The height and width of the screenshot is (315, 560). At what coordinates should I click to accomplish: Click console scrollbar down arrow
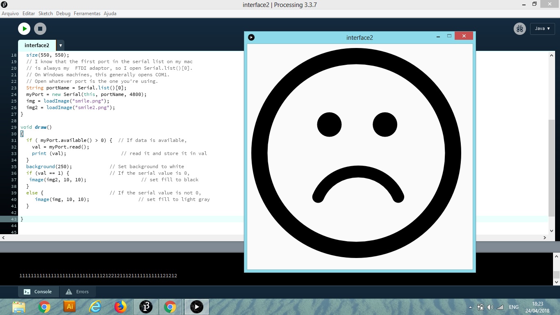point(556,282)
